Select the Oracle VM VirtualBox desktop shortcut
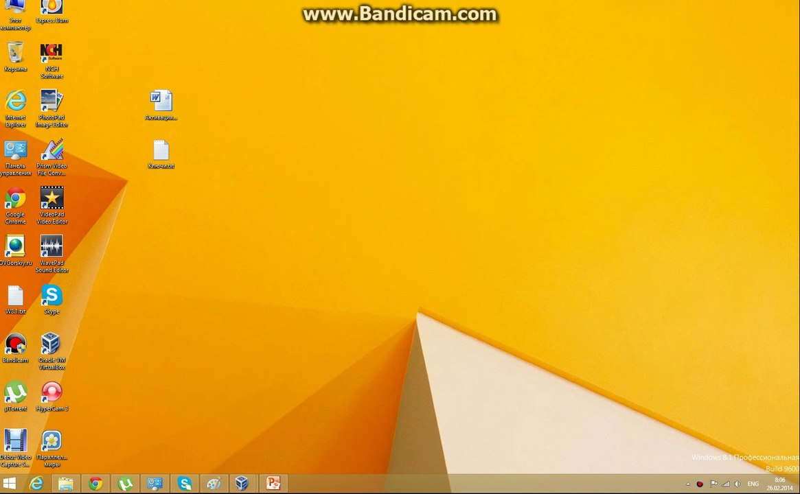The image size is (800, 494). point(52,351)
